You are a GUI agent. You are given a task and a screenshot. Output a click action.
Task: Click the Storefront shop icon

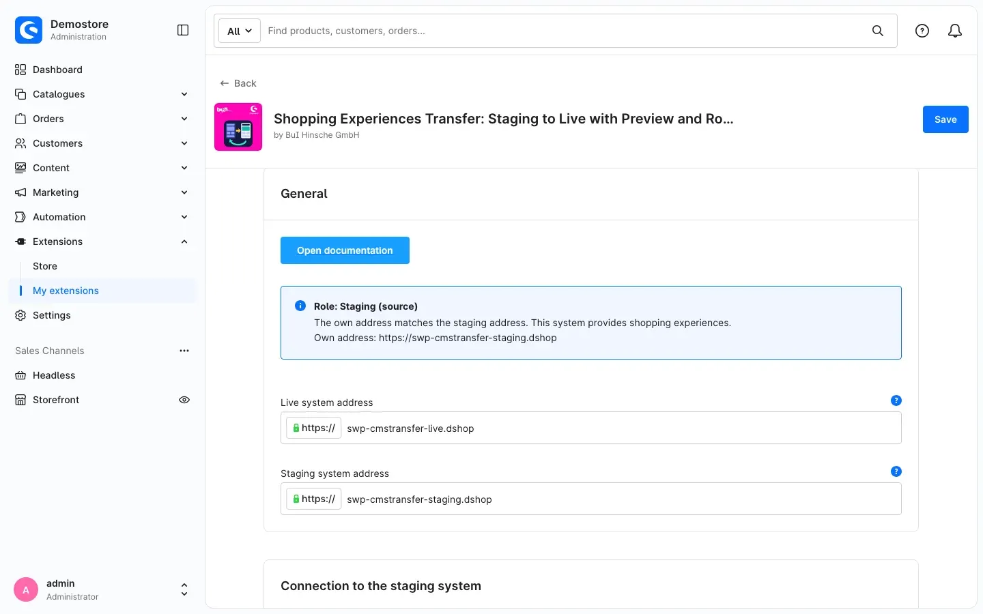coord(20,400)
